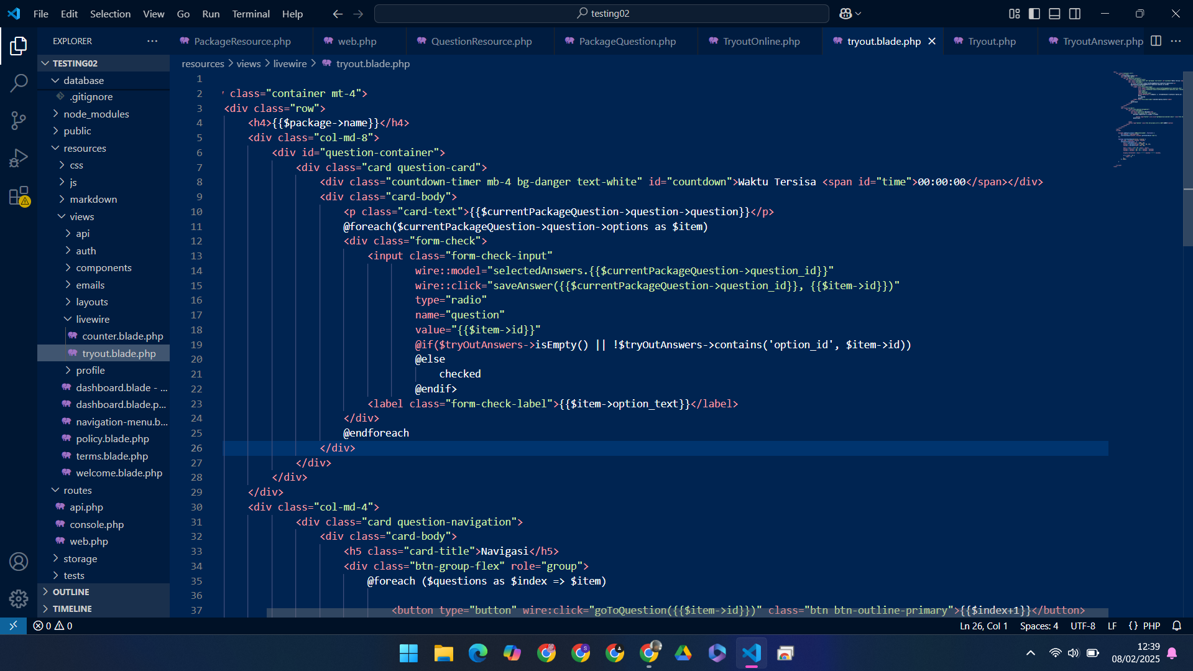Open the Search view in activity bar

click(19, 83)
